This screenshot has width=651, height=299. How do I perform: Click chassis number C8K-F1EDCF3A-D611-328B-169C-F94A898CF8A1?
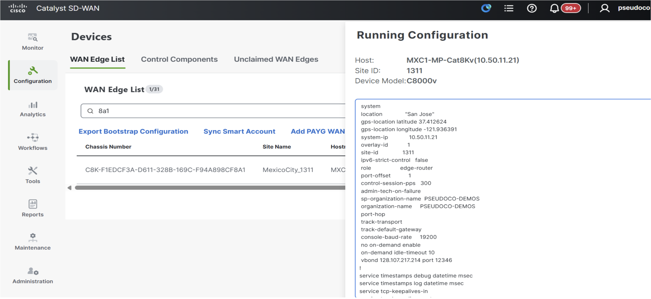tap(165, 170)
